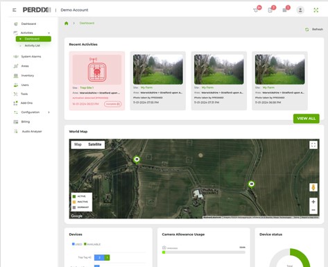Click the Areas sidebar icon
This screenshot has width=328, height=267.
point(16,66)
